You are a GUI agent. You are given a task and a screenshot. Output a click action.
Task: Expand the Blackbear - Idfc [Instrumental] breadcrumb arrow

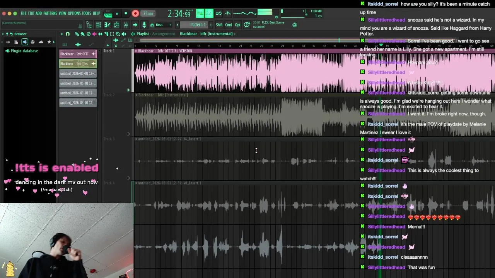pyautogui.click(x=235, y=34)
